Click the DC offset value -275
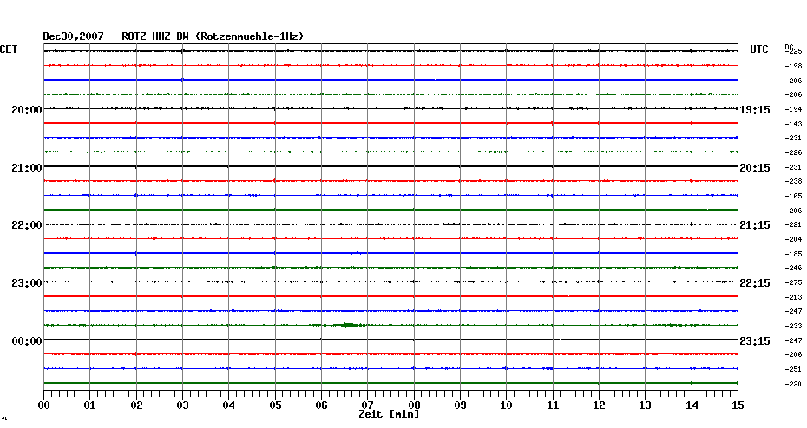Screen dimensions: 807x428 point(794,283)
